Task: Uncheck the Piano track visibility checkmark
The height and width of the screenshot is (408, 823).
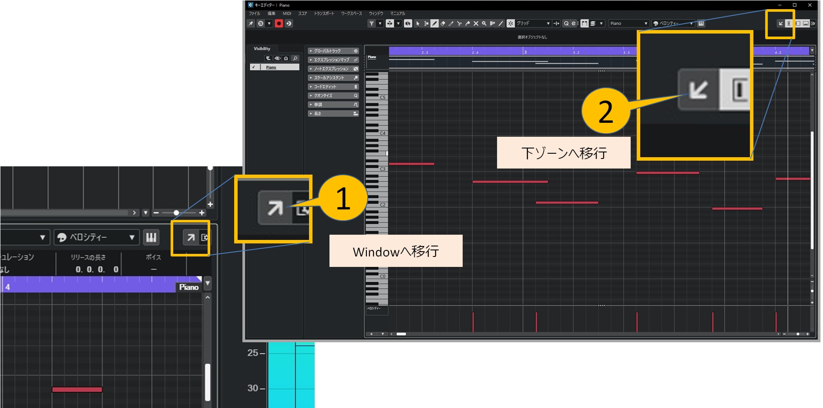Action: tap(254, 67)
